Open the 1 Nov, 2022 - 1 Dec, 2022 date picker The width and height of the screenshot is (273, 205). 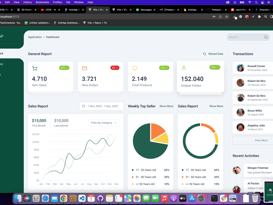pyautogui.click(x=102, y=106)
